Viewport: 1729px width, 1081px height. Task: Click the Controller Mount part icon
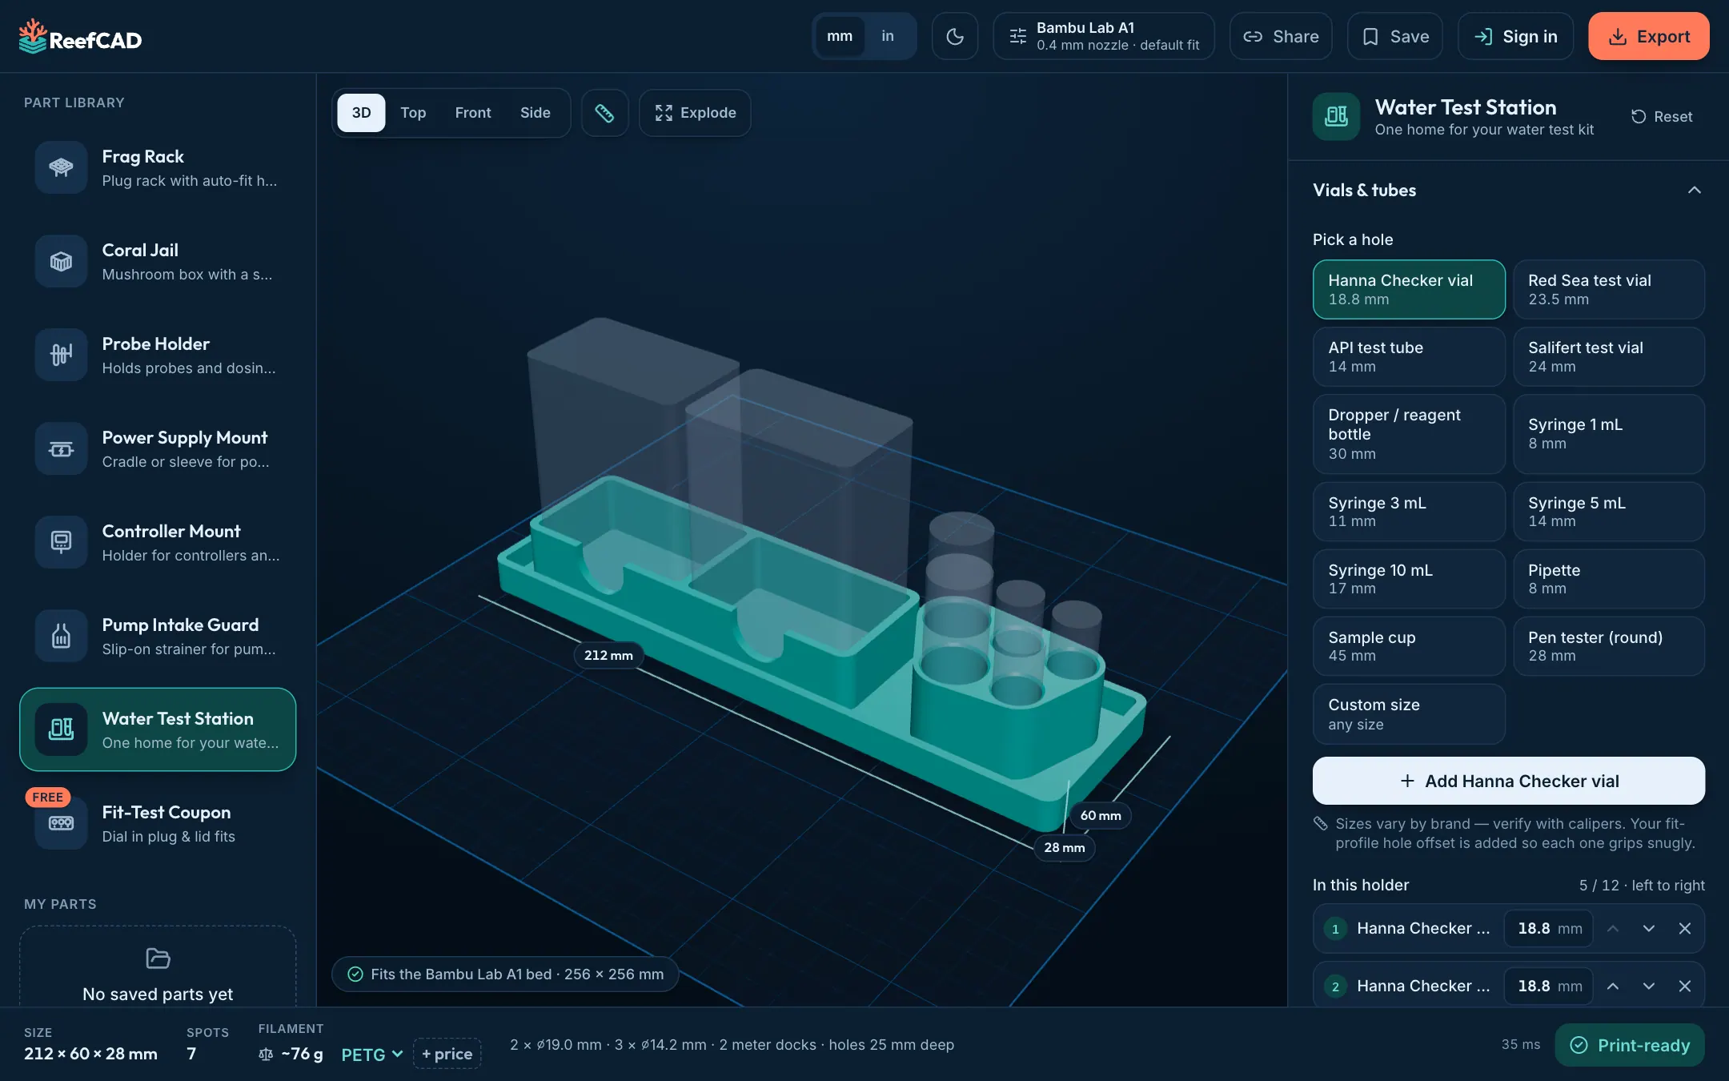[x=61, y=542]
